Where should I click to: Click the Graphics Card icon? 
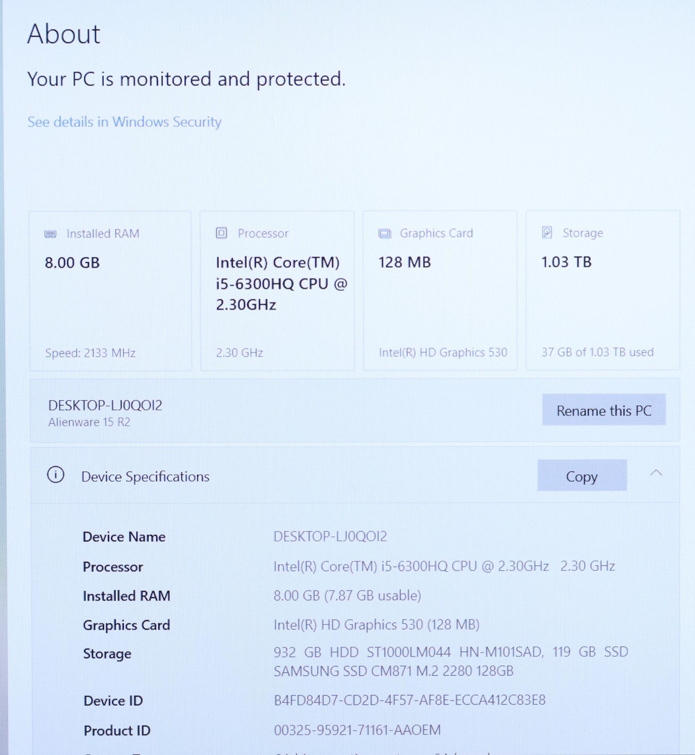pyautogui.click(x=385, y=234)
